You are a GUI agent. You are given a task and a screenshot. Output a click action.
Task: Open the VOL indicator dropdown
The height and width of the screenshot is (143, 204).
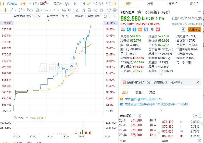pyautogui.click(x=27, y=118)
